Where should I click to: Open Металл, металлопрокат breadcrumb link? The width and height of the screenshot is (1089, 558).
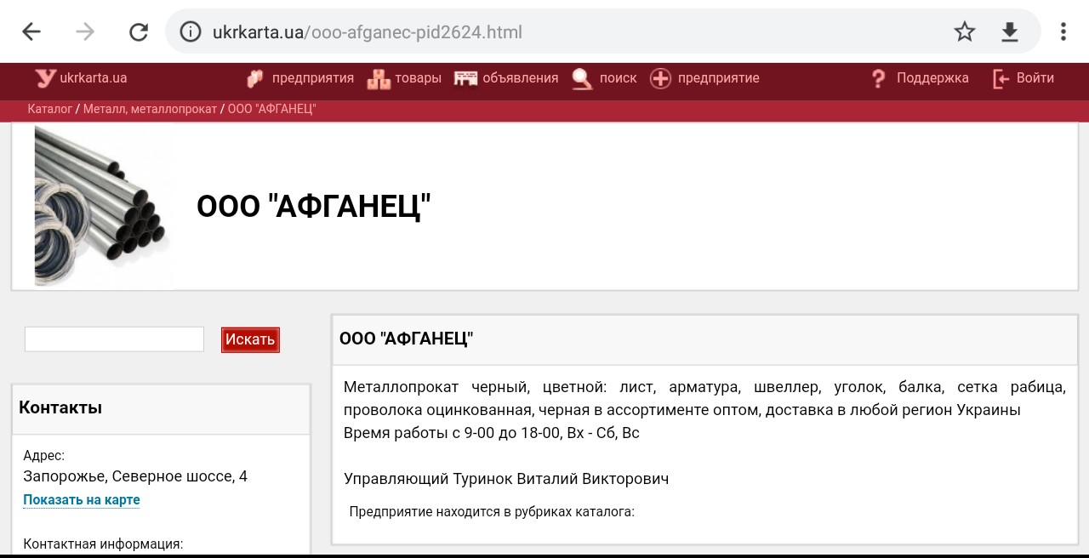point(150,110)
